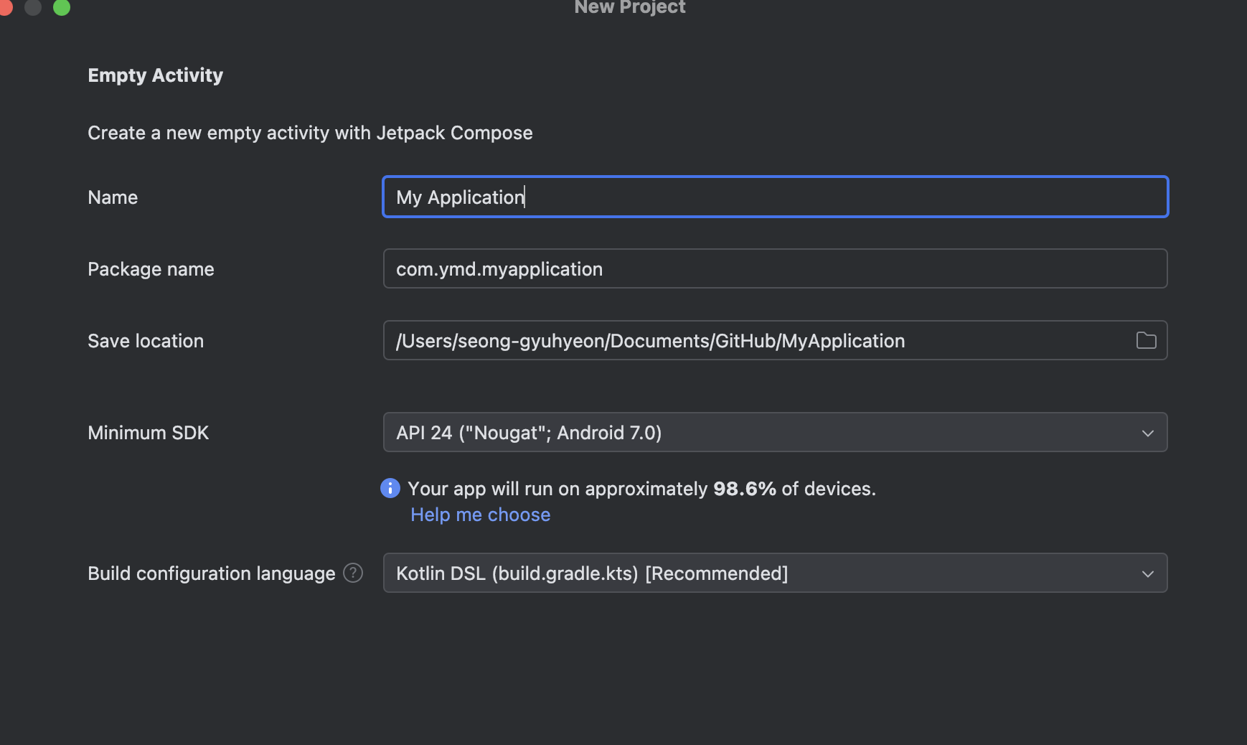Follow the Help me choose link

click(x=480, y=515)
